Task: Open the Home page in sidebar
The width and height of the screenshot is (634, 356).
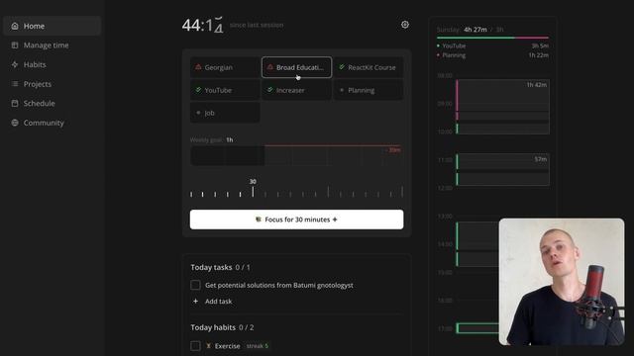Action: (x=52, y=26)
